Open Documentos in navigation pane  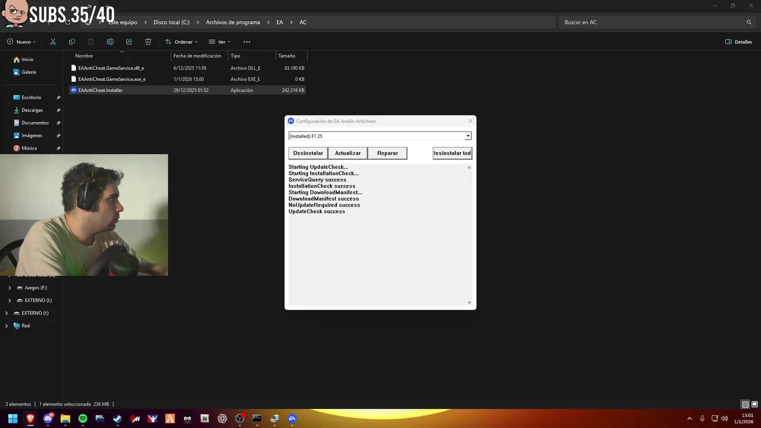click(x=35, y=123)
